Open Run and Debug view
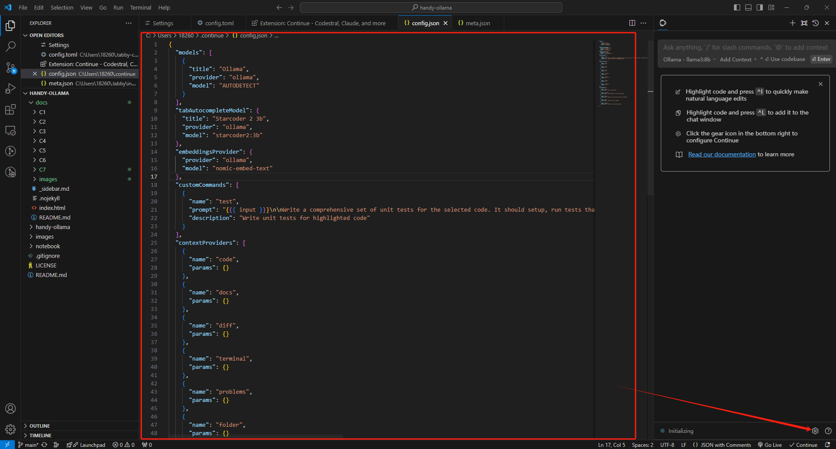The height and width of the screenshot is (449, 836). [x=10, y=88]
